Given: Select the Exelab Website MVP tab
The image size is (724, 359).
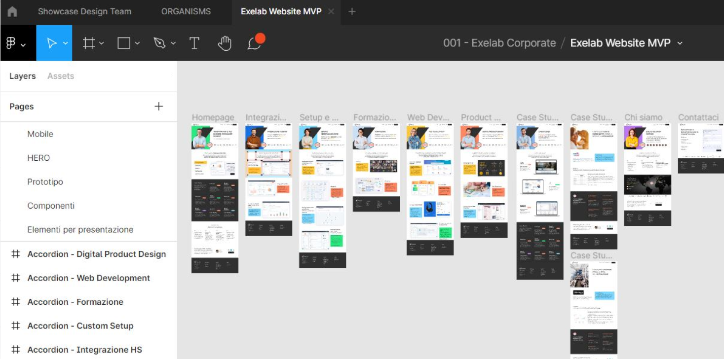Looking at the screenshot, I should (281, 12).
